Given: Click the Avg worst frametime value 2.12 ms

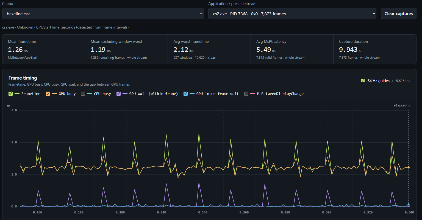Looking at the screenshot, I should pyautogui.click(x=184, y=50).
